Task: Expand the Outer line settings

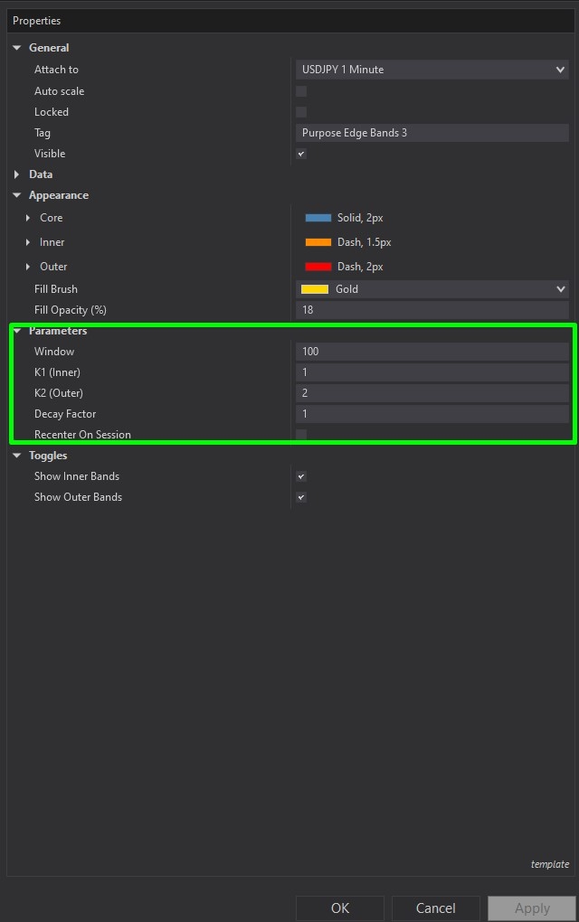Action: tap(27, 266)
